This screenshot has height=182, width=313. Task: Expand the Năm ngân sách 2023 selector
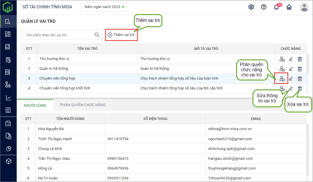tap(104, 7)
